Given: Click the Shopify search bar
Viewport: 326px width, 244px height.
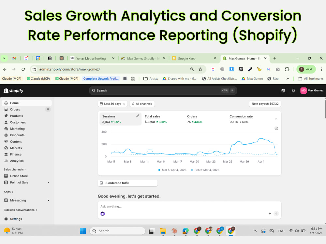Looking at the screenshot, I should tap(163, 90).
